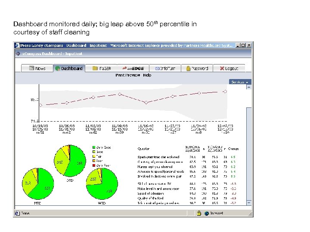Log out via the Logout tab label
Image resolution: width=310 pixels, height=232 pixels.
coord(232,68)
